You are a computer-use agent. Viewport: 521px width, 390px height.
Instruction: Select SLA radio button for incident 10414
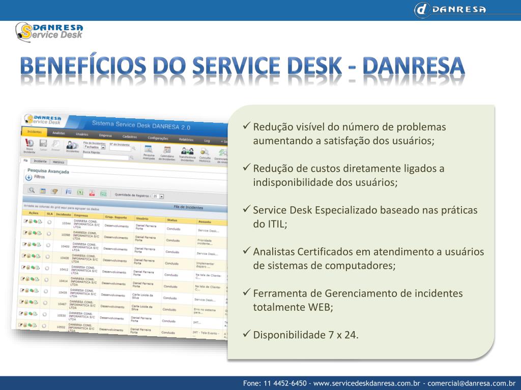(46, 280)
